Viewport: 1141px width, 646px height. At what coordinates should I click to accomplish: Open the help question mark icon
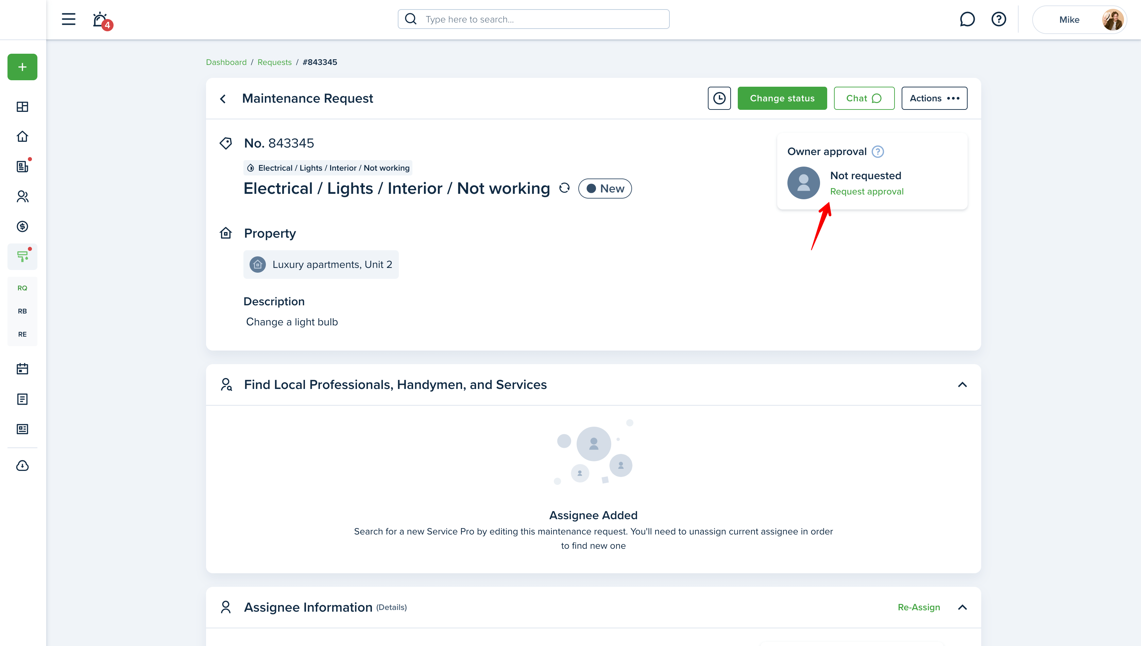[999, 19]
